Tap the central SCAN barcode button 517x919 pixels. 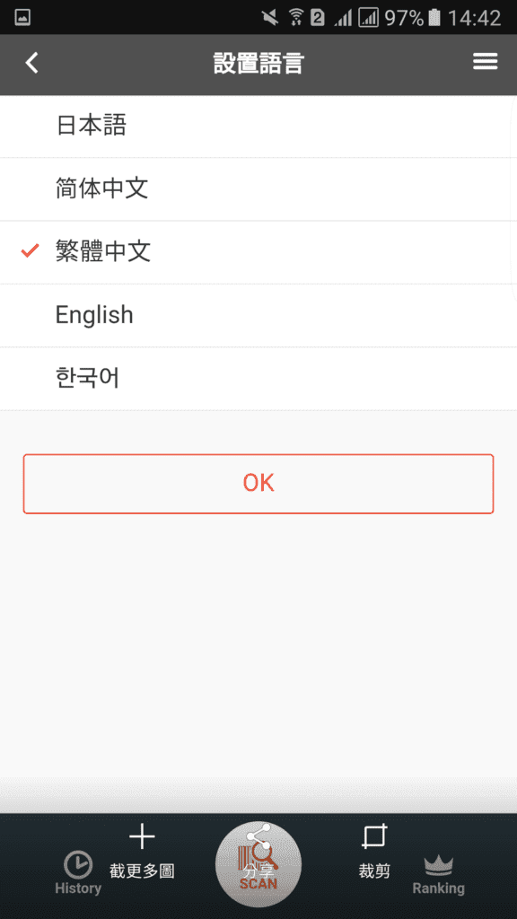click(x=258, y=864)
